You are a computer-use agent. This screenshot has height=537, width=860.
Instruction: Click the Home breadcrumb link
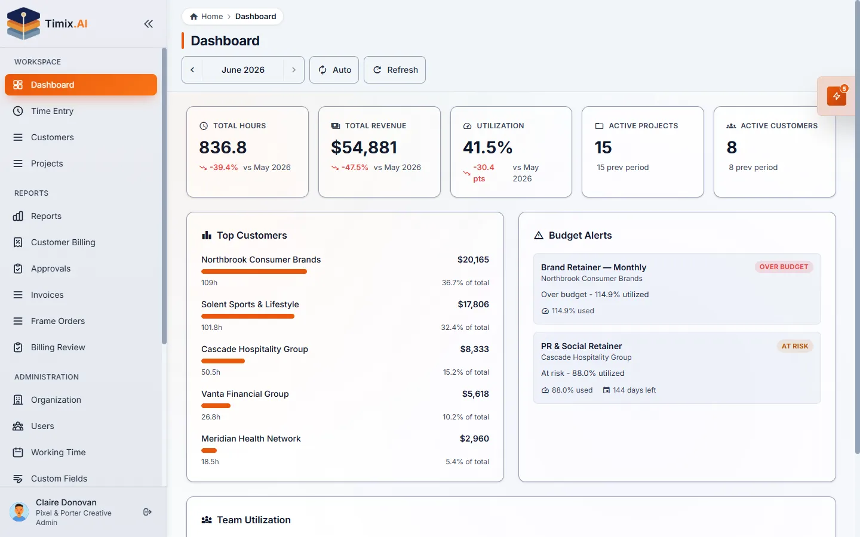click(206, 16)
